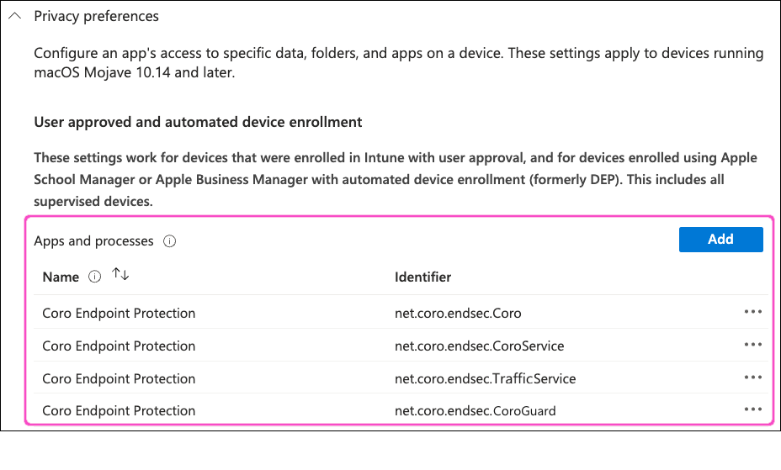Screen dimensions: 781x470
Task: Select the first Coro Endpoint Protection entry
Action: (x=119, y=313)
